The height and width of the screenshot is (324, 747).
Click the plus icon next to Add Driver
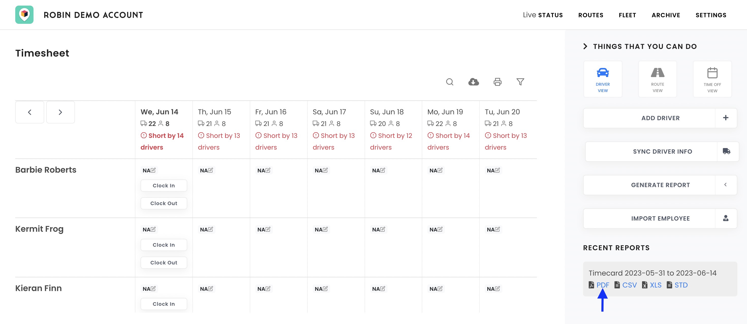point(726,118)
